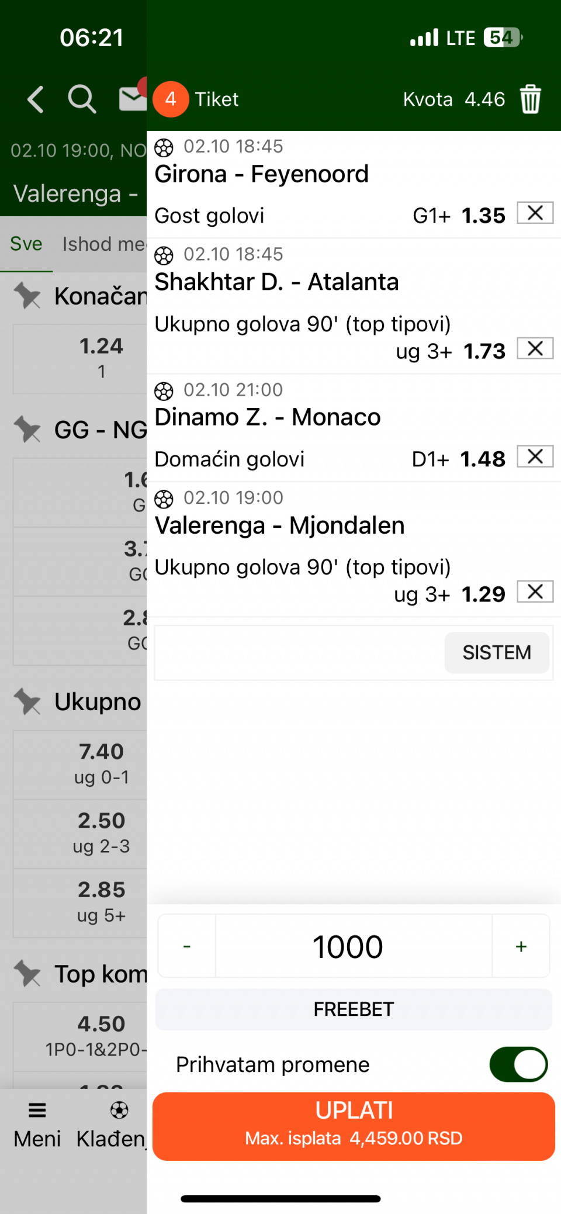This screenshot has height=1214, width=561.
Task: Switch to the Sve tab
Action: click(x=26, y=244)
